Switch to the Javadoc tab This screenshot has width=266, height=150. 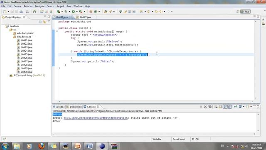pos(59,107)
